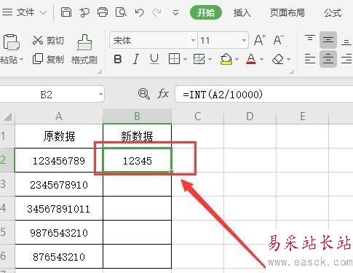The height and width of the screenshot is (273, 353).
Task: Expand quick access toolbar customization arrow
Action: point(175,12)
